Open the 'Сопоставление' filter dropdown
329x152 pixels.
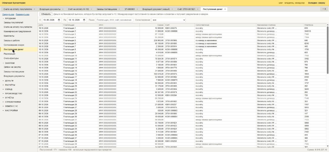[168, 20]
